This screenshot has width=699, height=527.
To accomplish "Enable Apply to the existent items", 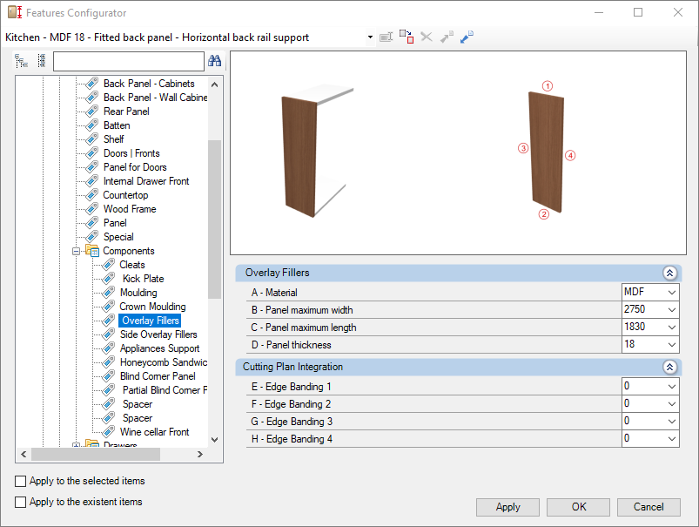I will (21, 502).
